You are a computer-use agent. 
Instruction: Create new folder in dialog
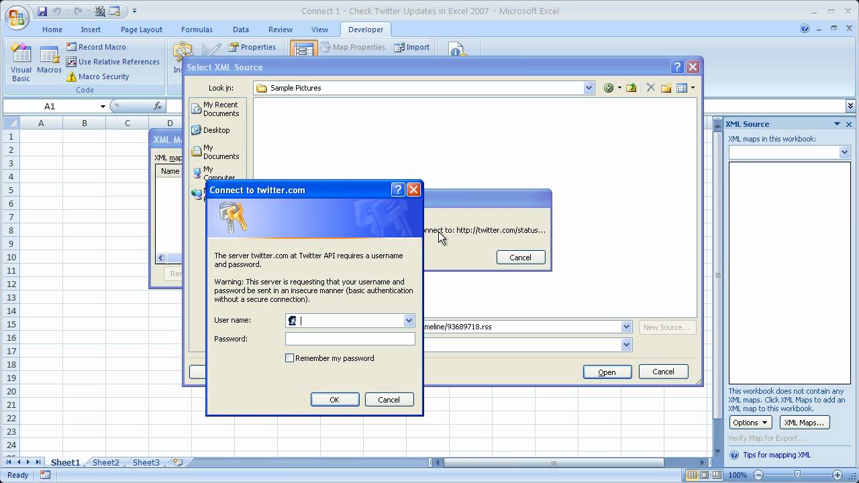tap(666, 88)
